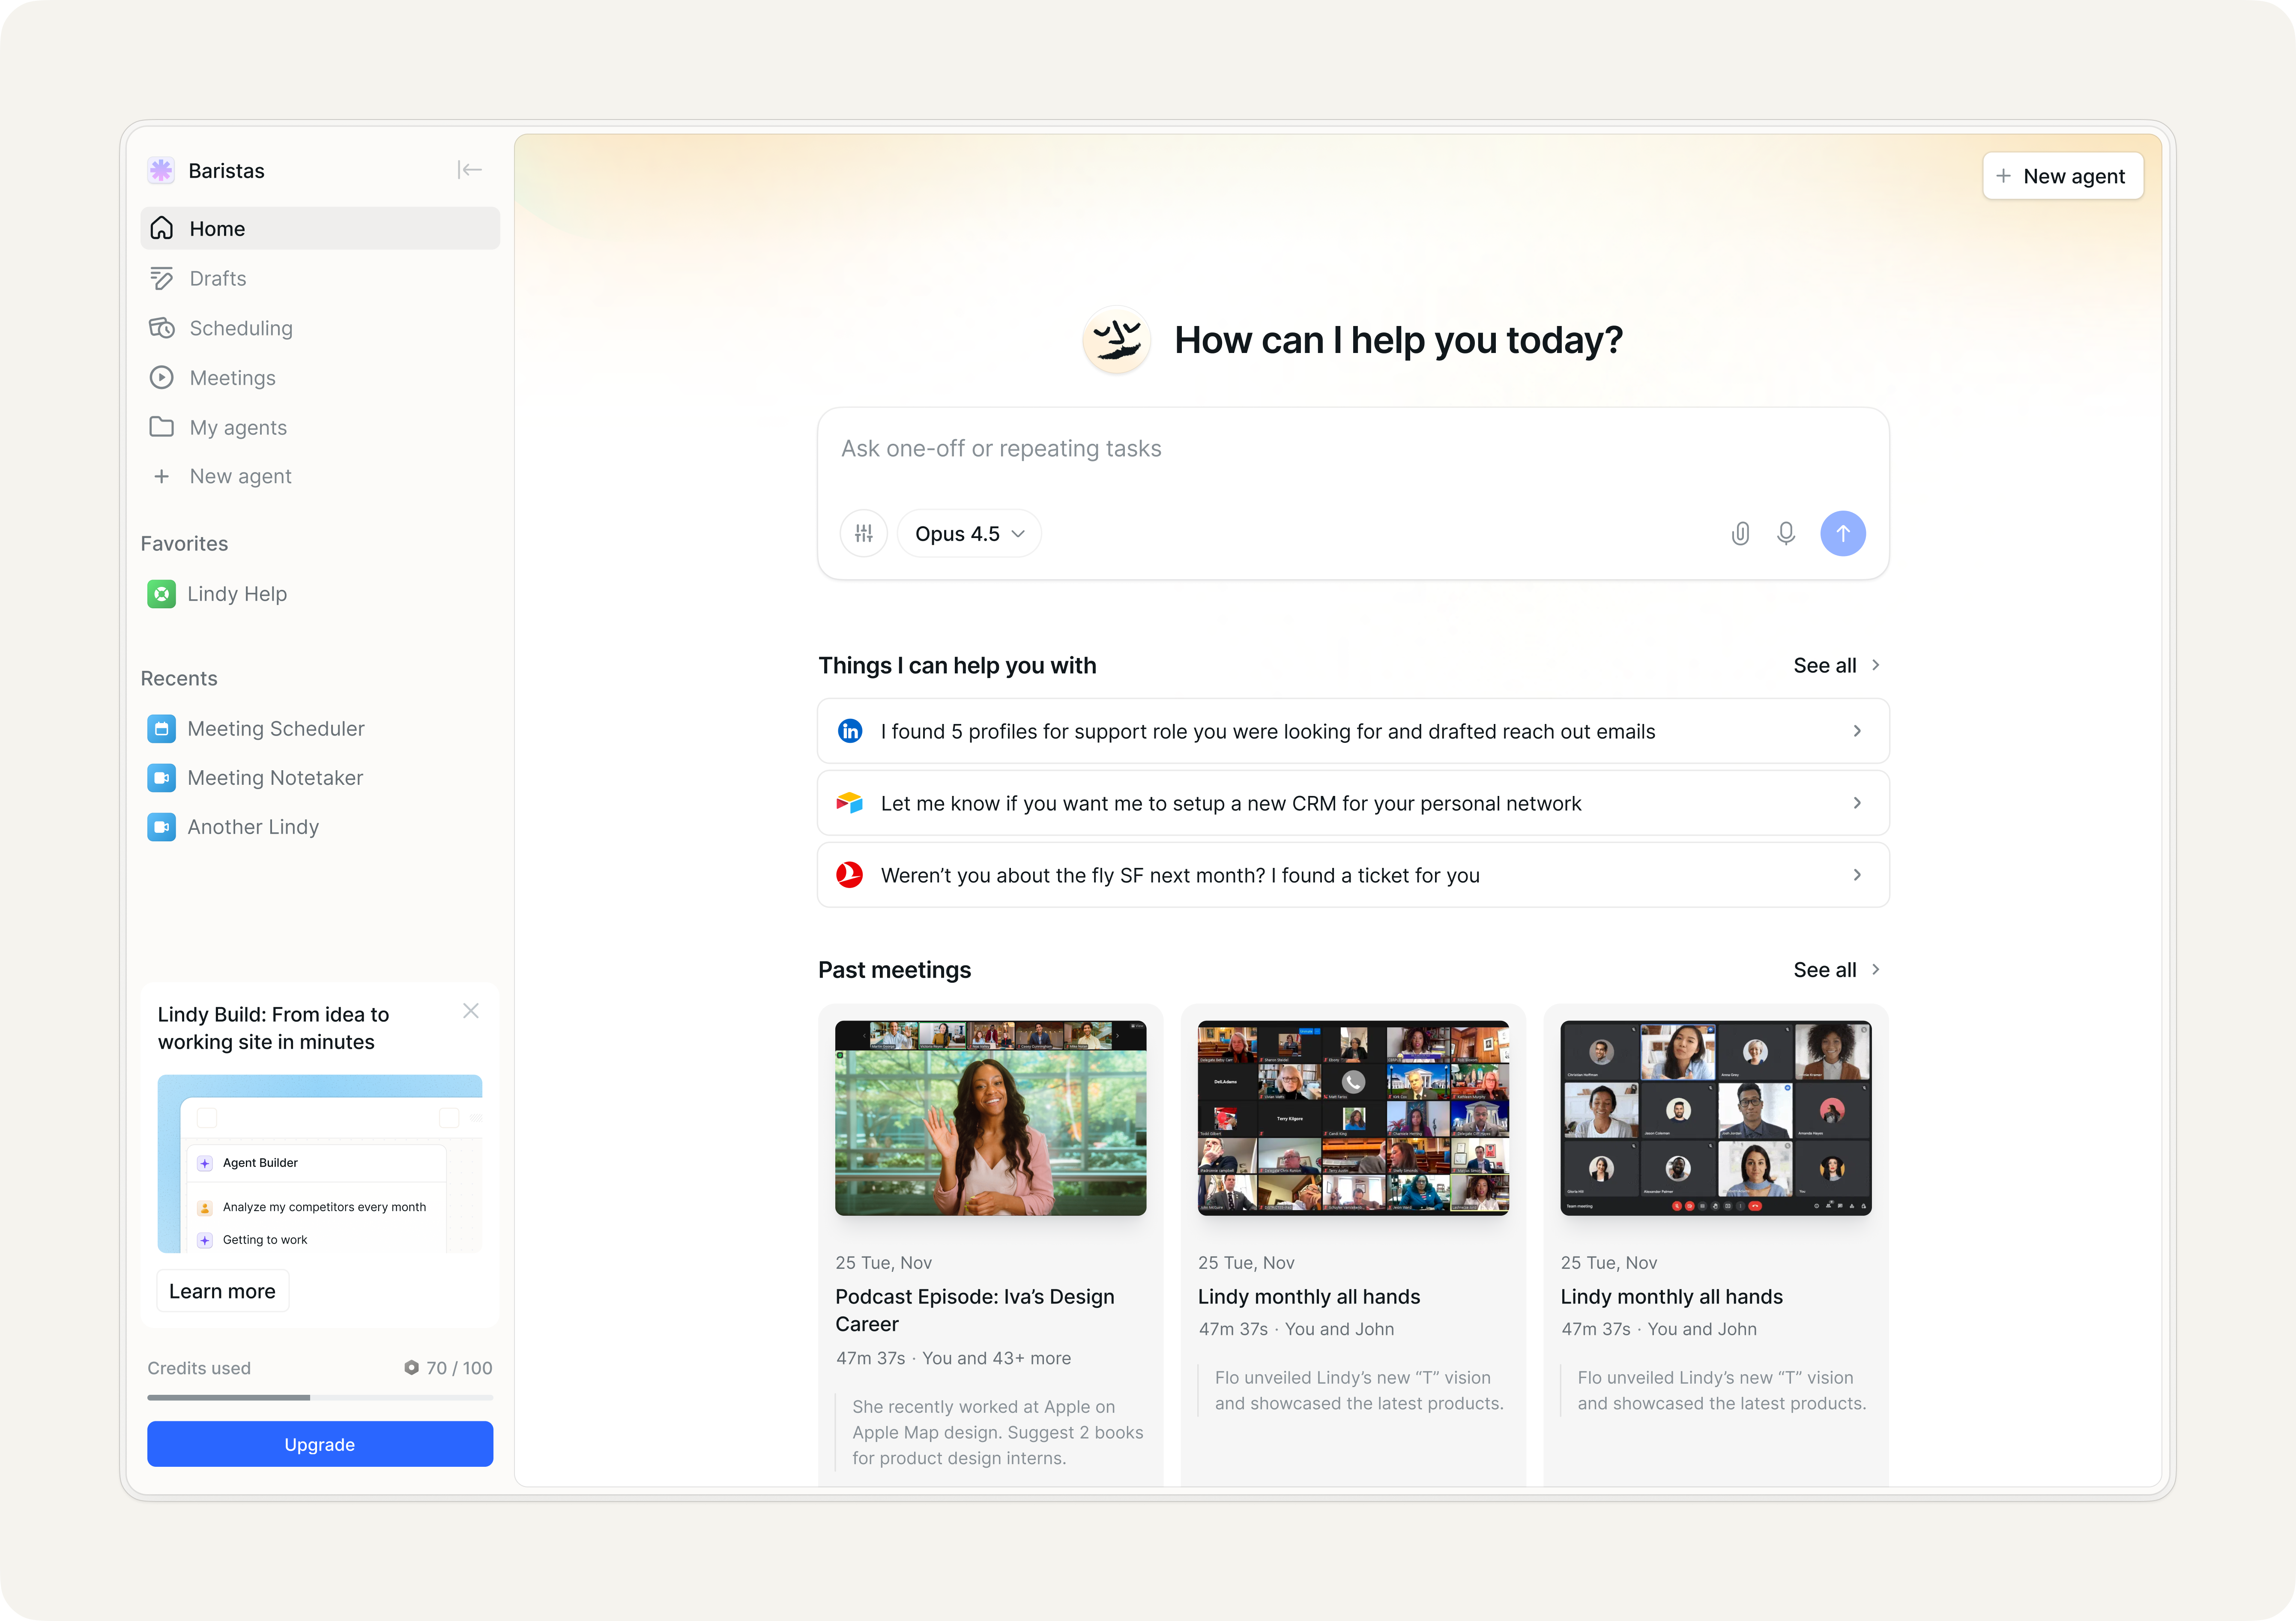Click the Meetings play-circle icon
The height and width of the screenshot is (1621, 2296).
coord(161,378)
